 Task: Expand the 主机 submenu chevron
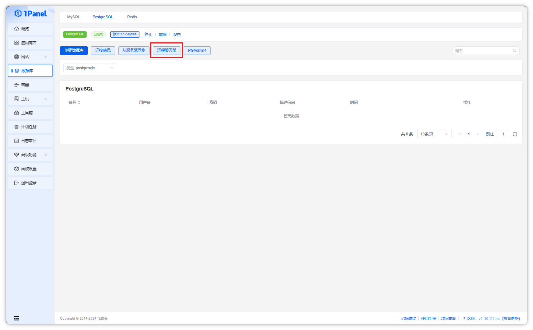(x=46, y=99)
